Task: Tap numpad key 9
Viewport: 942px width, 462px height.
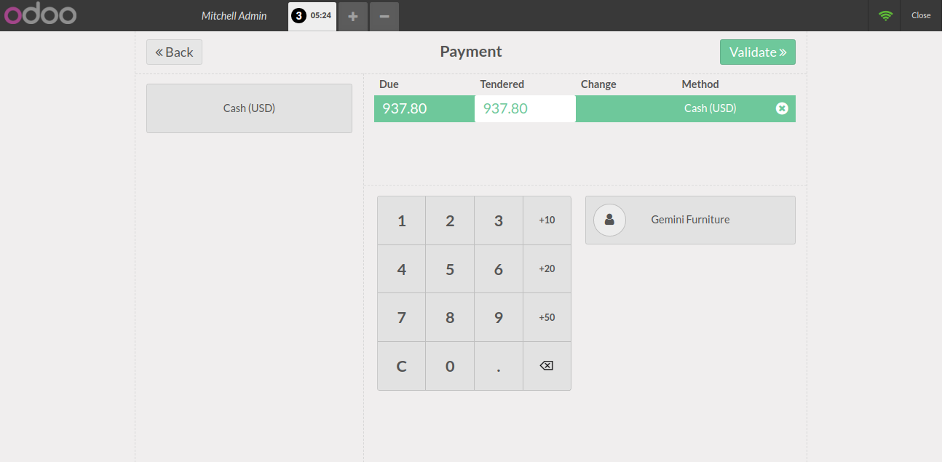Action: tap(499, 317)
